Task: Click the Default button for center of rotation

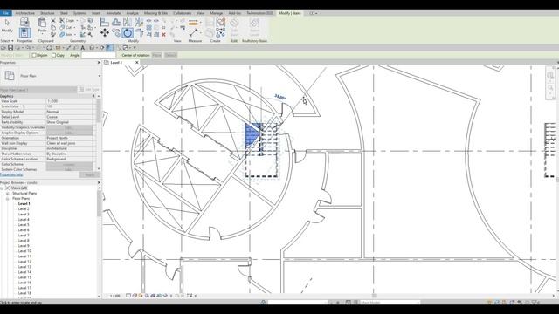Action: (170, 56)
